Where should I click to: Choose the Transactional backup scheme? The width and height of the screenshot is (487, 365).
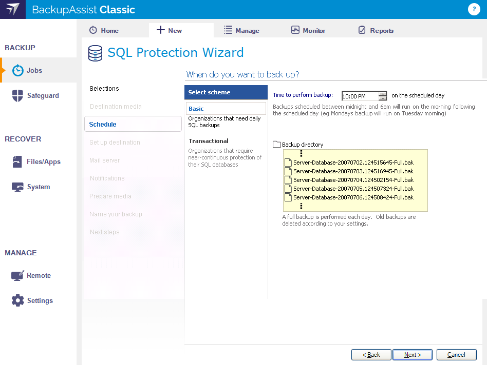209,141
